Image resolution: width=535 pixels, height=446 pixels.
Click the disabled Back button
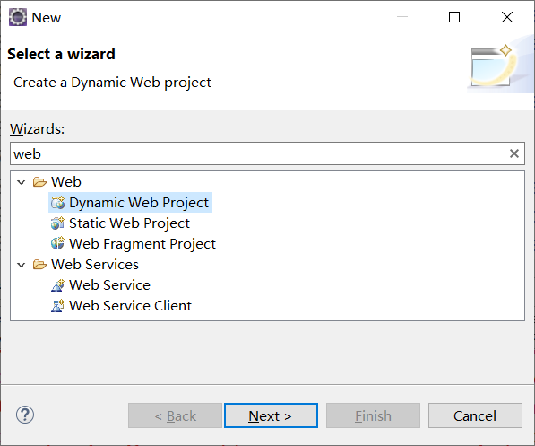175,415
